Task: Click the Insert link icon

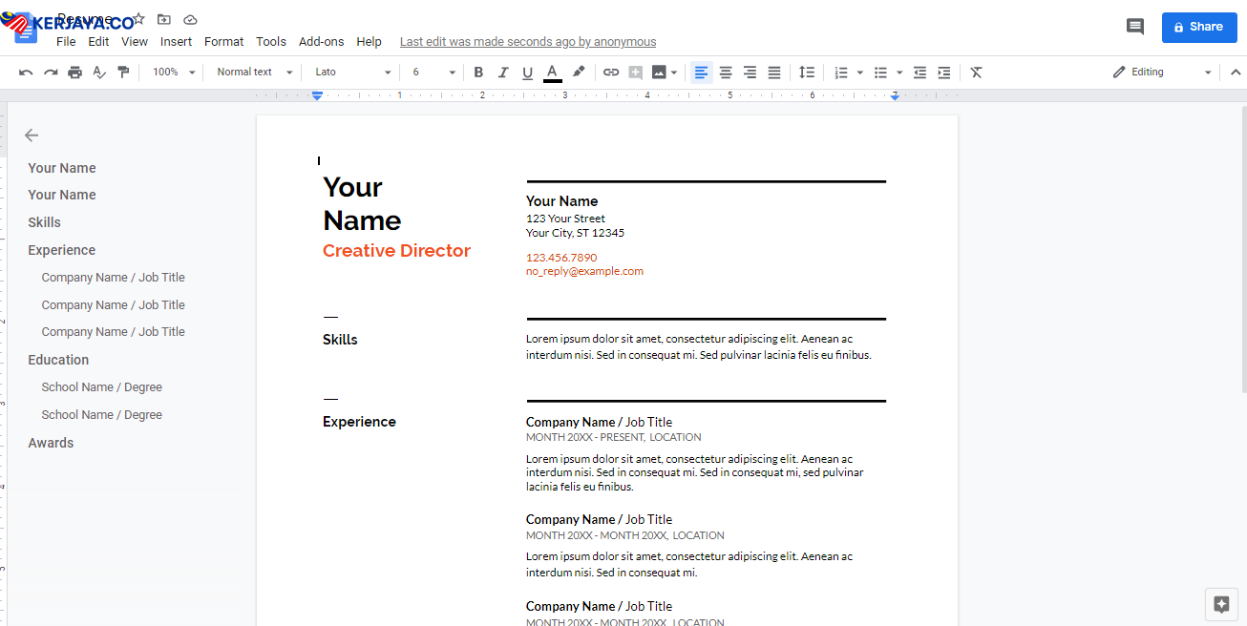Action: pos(611,73)
